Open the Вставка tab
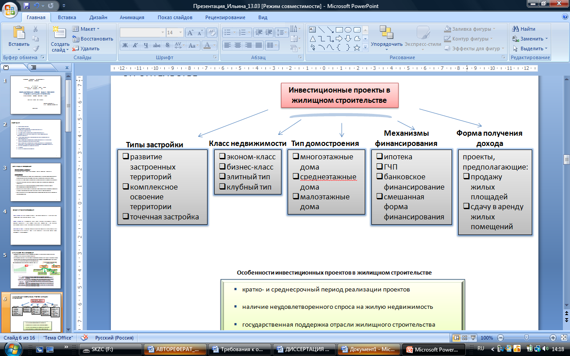The height and width of the screenshot is (356, 570). (67, 17)
